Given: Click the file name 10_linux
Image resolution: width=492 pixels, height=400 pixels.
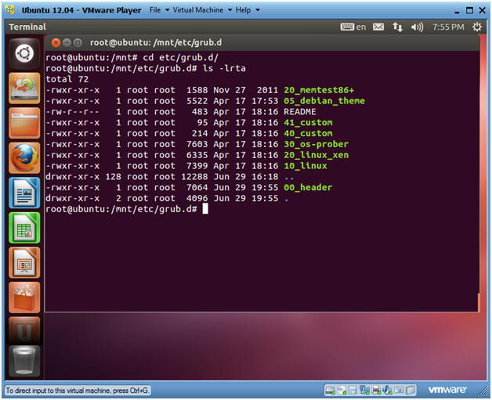Looking at the screenshot, I should pos(306,166).
